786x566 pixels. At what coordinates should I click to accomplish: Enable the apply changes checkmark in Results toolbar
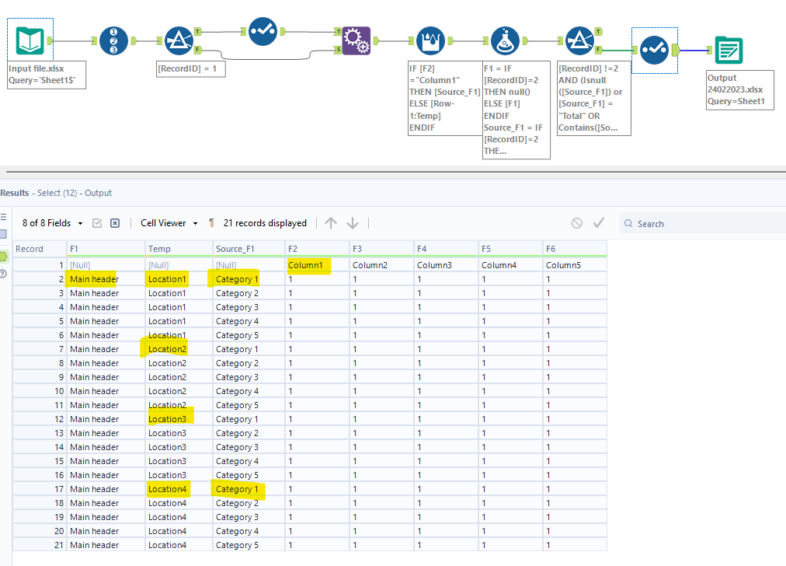click(598, 223)
